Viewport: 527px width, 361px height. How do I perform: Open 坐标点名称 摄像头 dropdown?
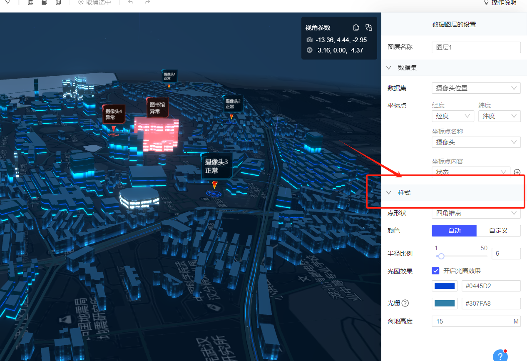pyautogui.click(x=476, y=142)
